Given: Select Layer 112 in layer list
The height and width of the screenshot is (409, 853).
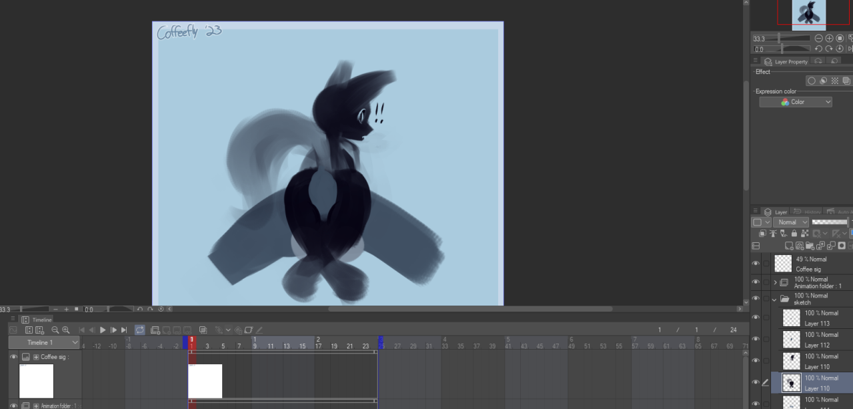Looking at the screenshot, I should 816,340.
